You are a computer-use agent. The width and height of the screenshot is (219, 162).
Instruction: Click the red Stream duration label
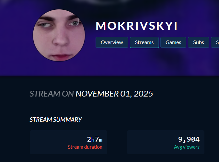[85, 147]
